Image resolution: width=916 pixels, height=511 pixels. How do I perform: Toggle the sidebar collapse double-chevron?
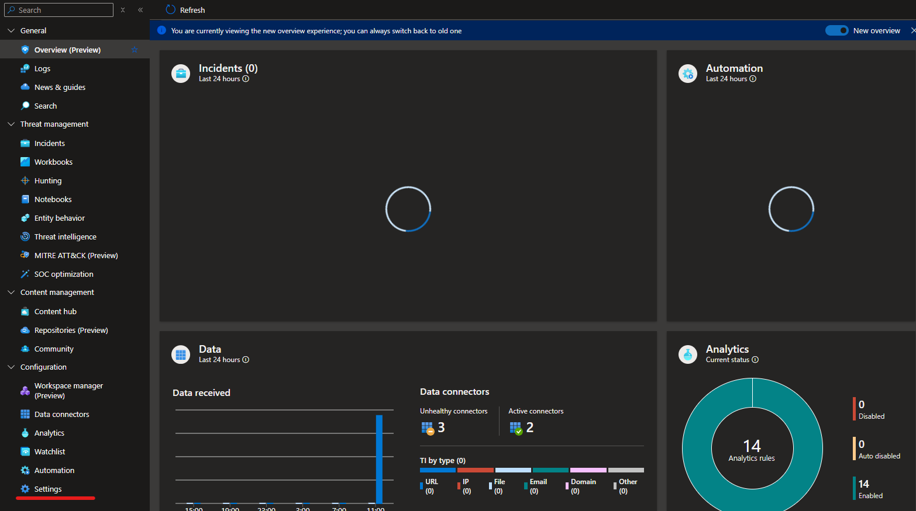point(140,9)
